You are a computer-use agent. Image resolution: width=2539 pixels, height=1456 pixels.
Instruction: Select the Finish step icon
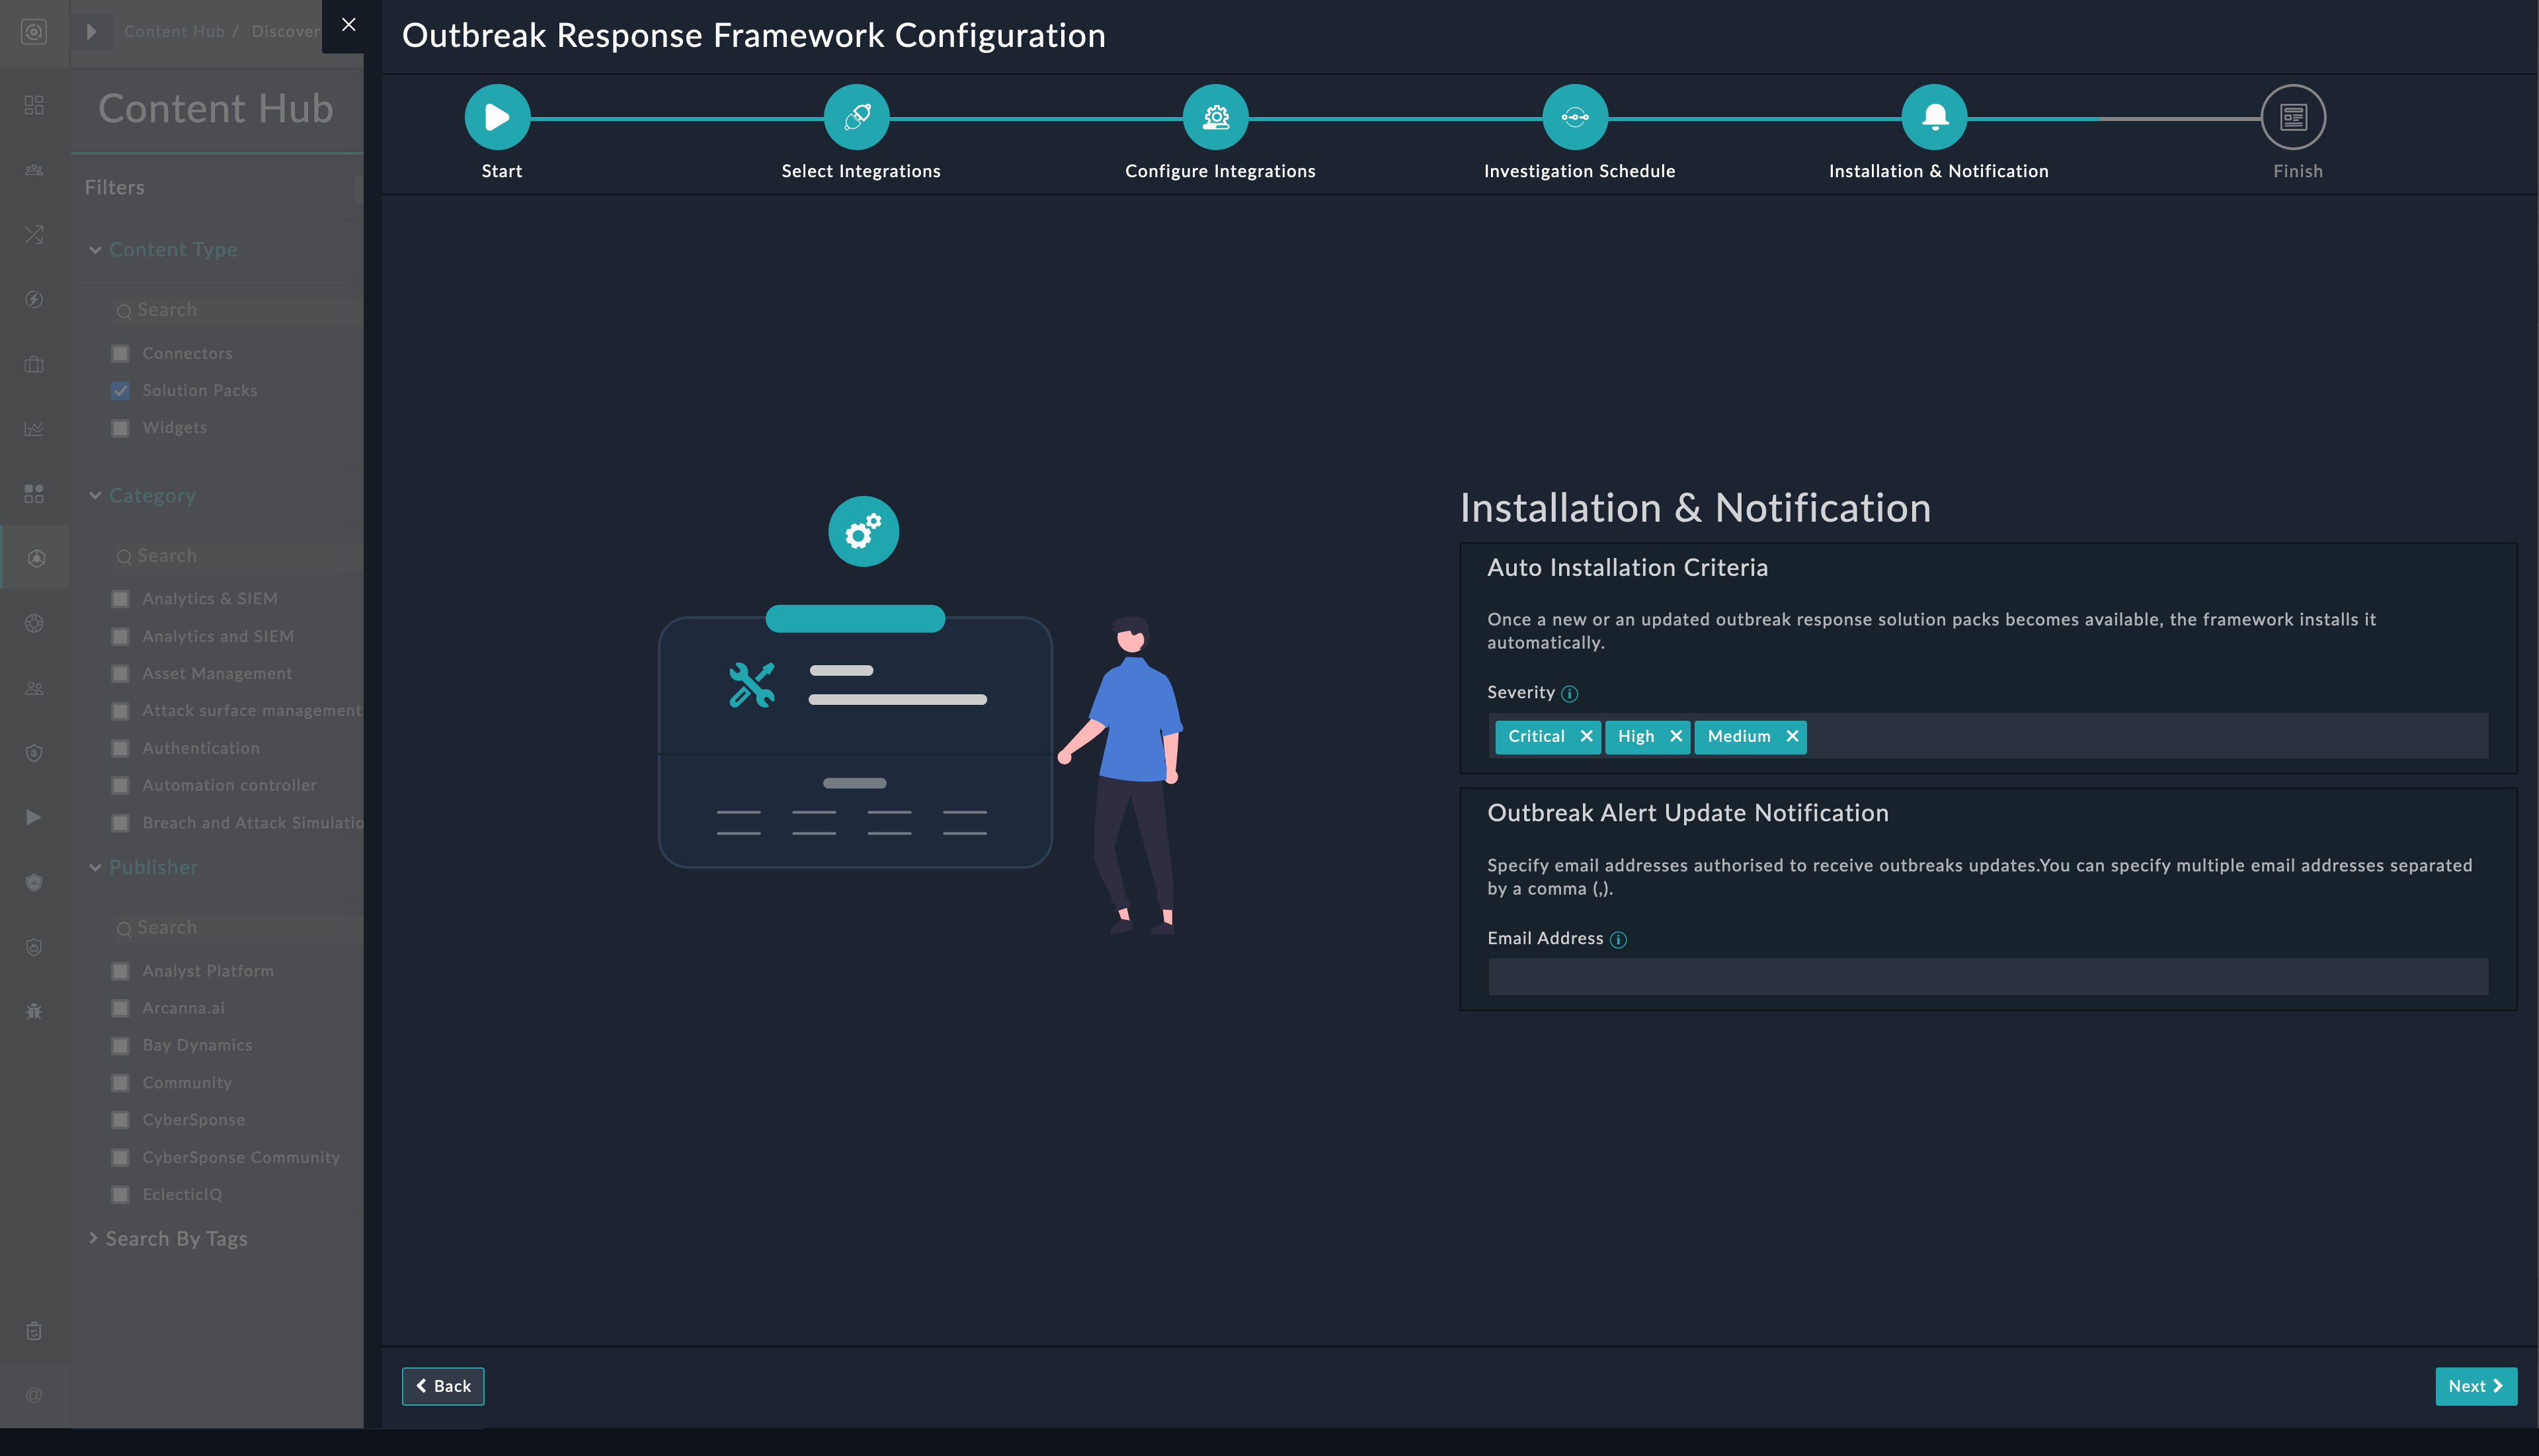coord(2293,117)
